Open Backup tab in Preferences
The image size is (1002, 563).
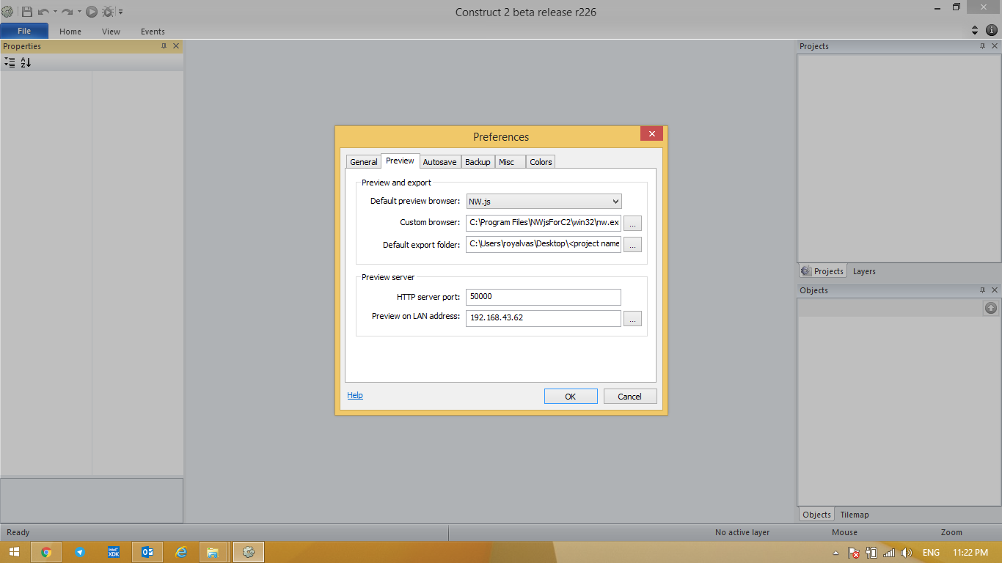tap(478, 162)
